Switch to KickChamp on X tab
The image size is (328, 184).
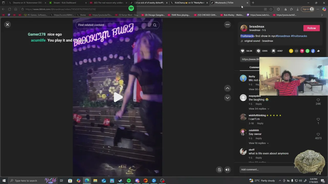190,3
